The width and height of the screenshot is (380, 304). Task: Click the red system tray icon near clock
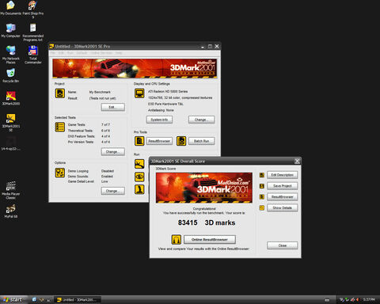[x=357, y=299]
